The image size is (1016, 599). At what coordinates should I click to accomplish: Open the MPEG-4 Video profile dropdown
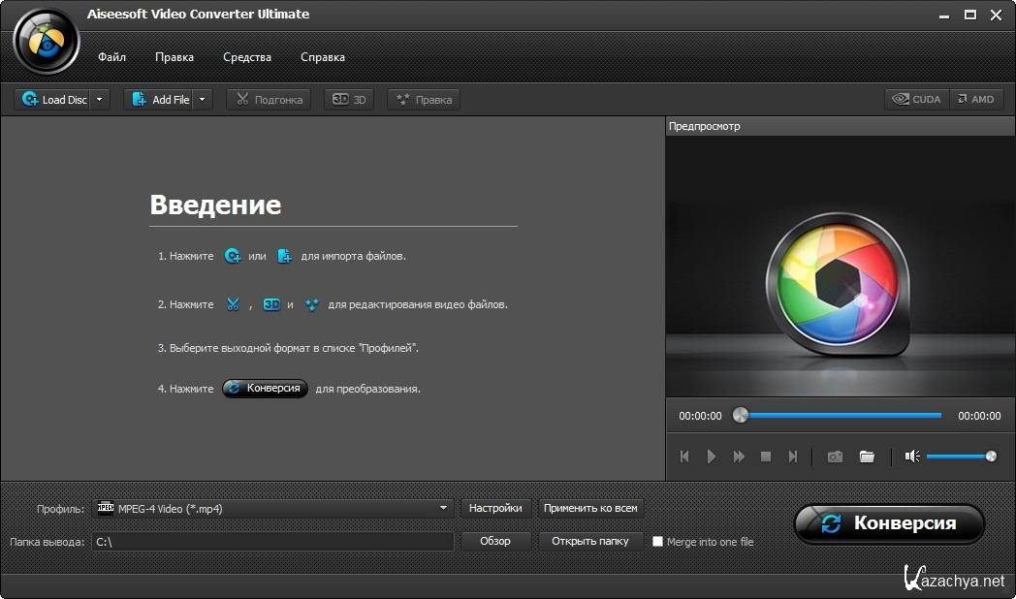tap(443, 508)
